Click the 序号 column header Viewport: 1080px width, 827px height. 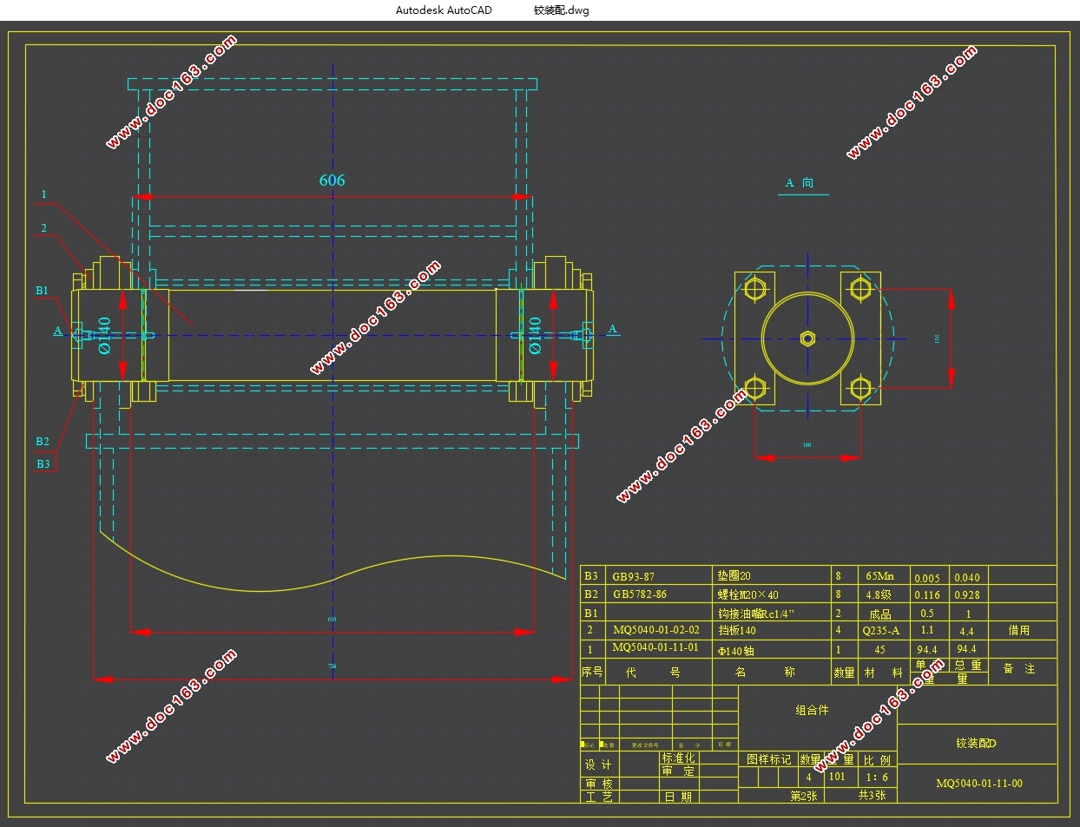[x=592, y=673]
